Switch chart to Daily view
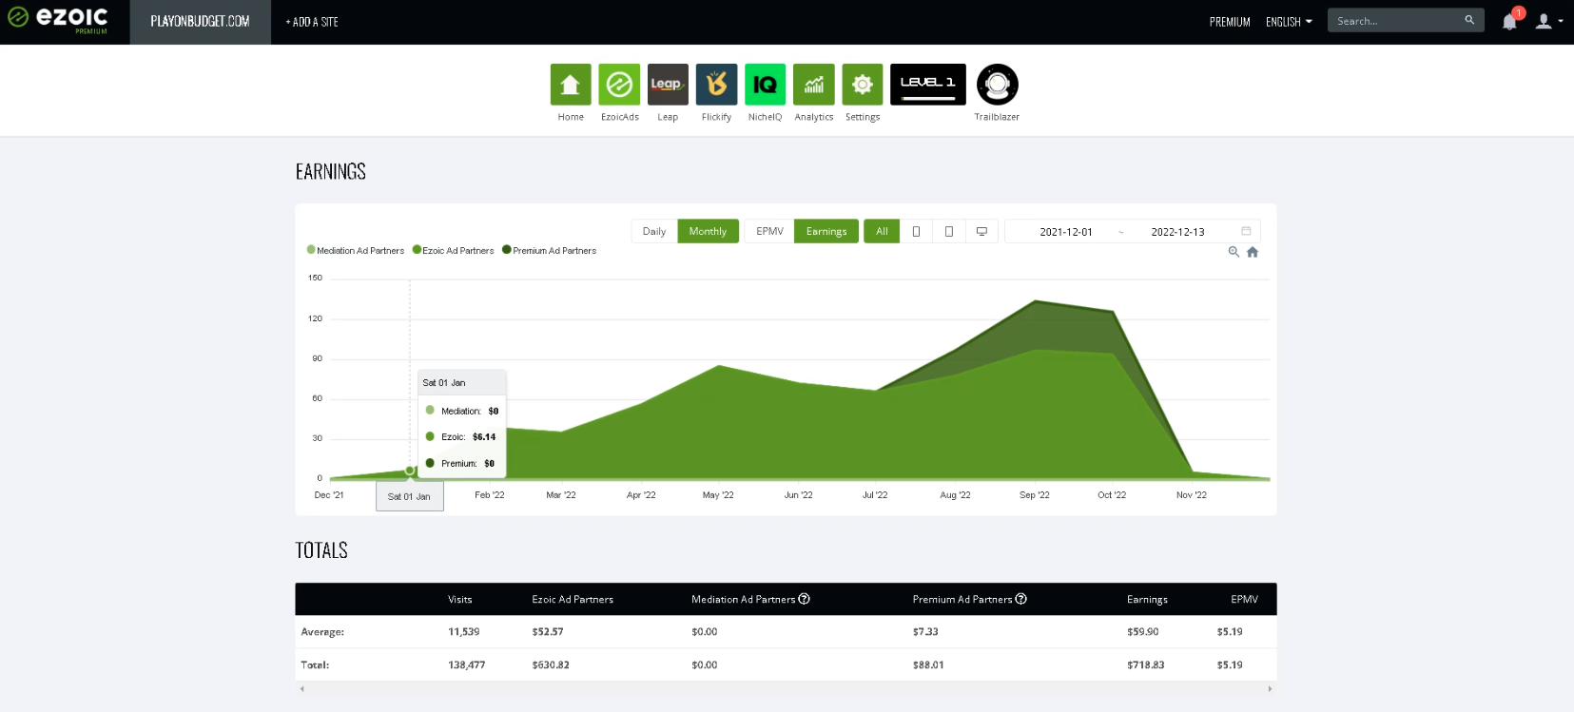Screen dimensions: 1574x712 [654, 231]
